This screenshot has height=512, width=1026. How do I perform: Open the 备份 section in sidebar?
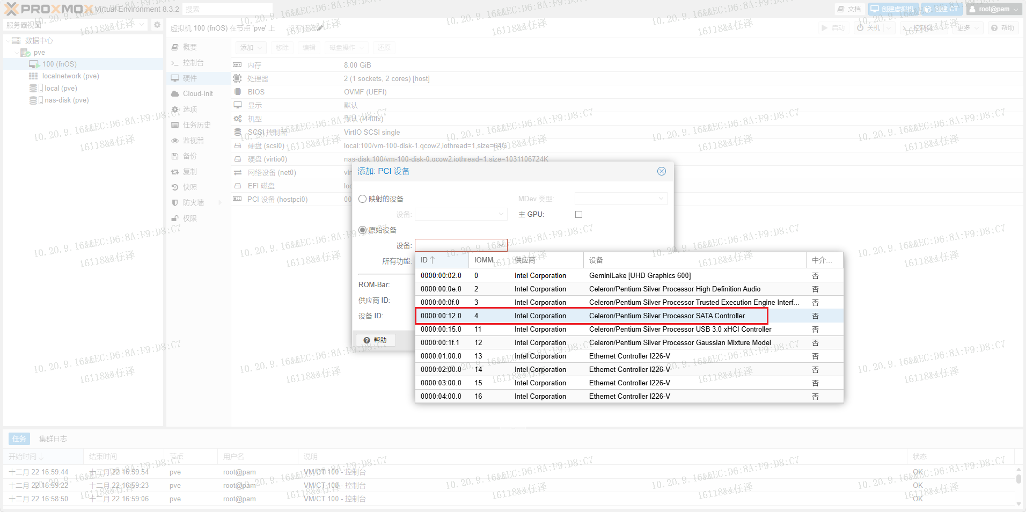pyautogui.click(x=190, y=156)
